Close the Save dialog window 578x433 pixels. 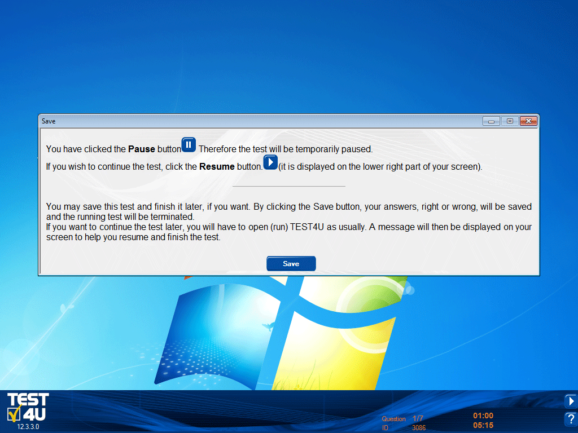(528, 121)
